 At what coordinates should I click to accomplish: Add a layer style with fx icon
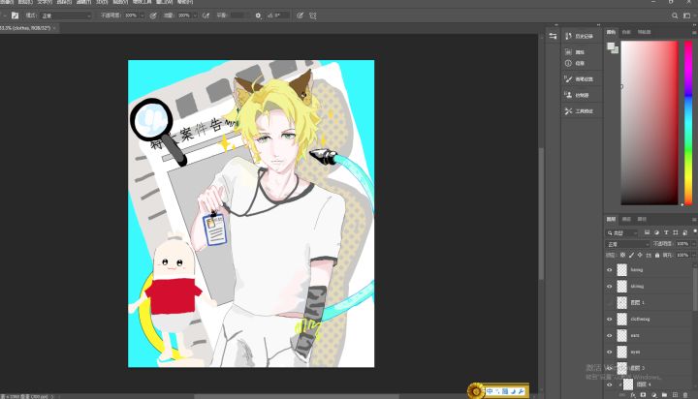632,395
